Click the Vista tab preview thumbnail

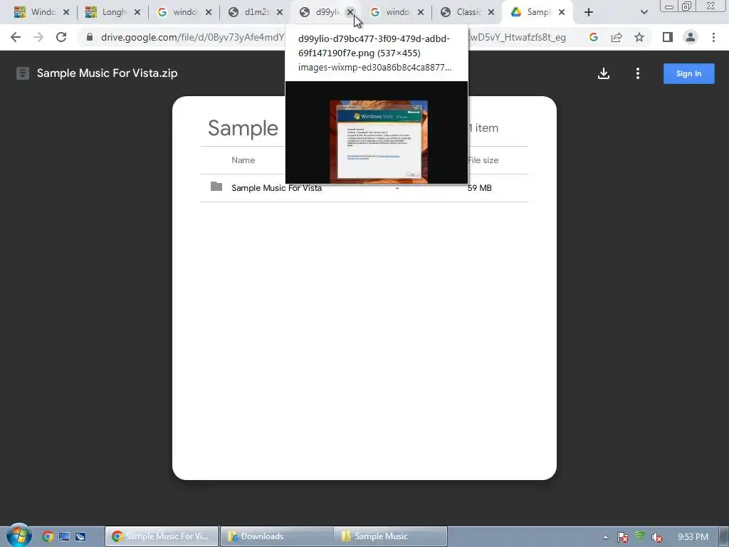[377, 132]
